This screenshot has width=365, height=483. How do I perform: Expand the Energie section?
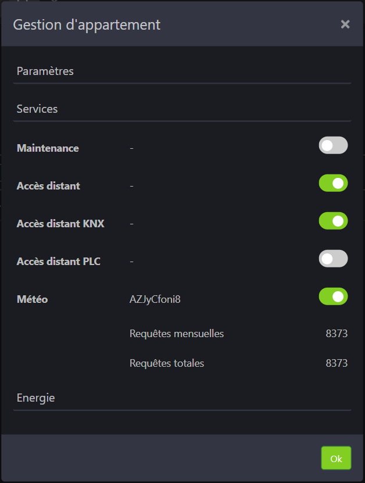pos(36,398)
